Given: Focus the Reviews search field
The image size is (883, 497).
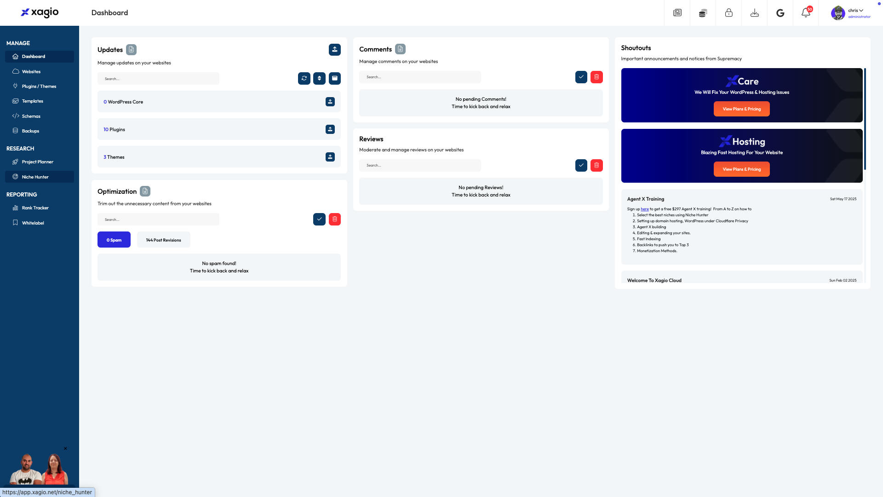Looking at the screenshot, I should 420,165.
